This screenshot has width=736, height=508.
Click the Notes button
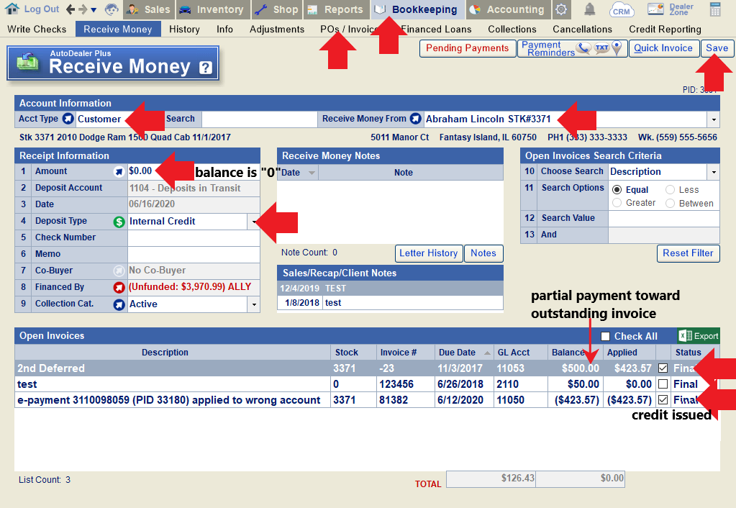483,253
